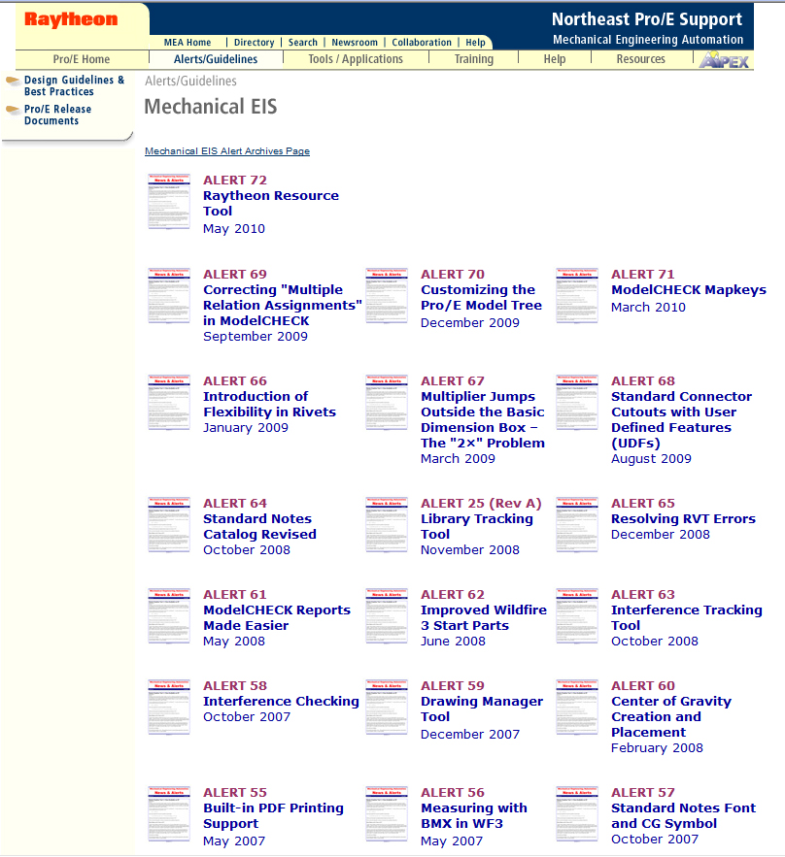Open the Newsroom link
Image resolution: width=785 pixels, height=857 pixels.
click(x=355, y=43)
